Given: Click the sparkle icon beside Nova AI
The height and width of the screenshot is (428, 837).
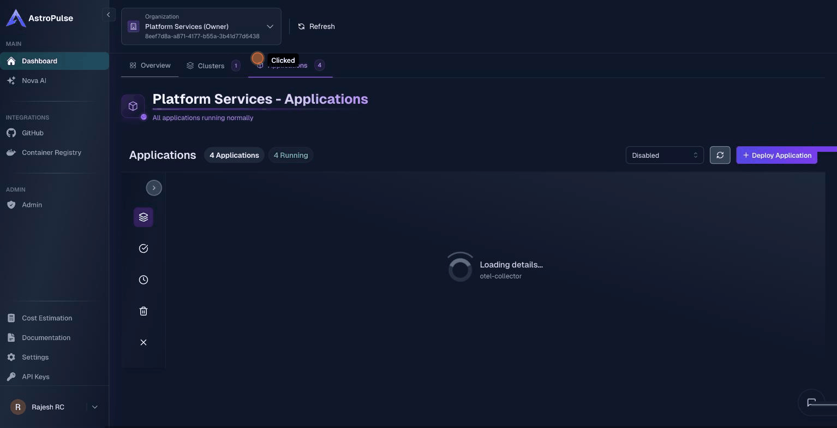Looking at the screenshot, I should [x=11, y=80].
